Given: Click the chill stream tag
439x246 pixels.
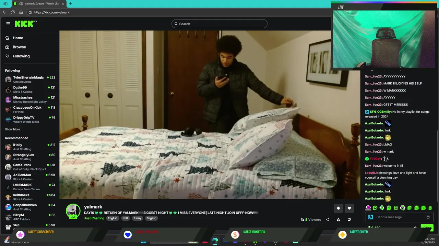Looking at the screenshot, I should pyautogui.click(x=126, y=218).
